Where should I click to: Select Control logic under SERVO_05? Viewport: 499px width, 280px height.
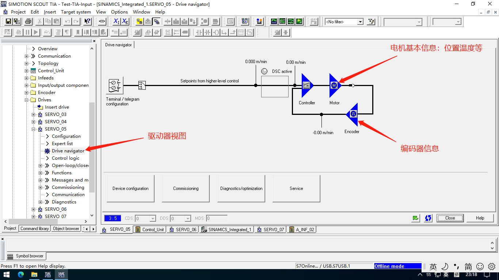(x=65, y=158)
